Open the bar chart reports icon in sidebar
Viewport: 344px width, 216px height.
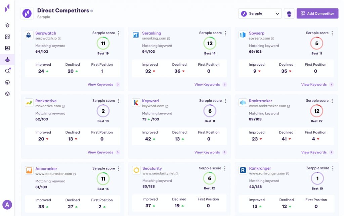point(7,48)
